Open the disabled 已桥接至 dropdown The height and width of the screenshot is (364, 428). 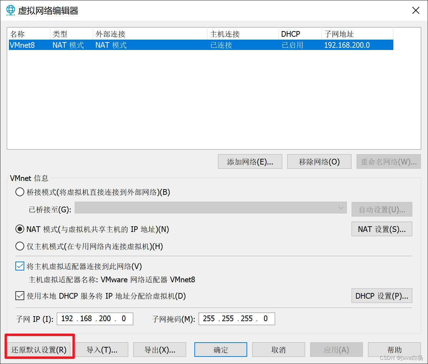click(210, 208)
